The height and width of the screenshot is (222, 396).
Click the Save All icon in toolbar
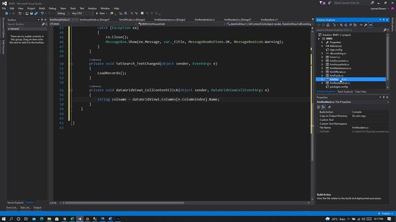36,14
